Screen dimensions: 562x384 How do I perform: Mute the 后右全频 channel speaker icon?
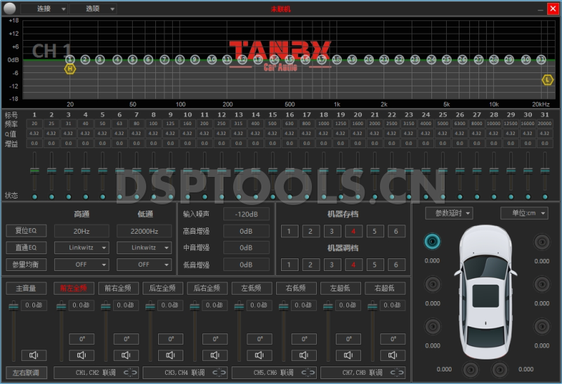tap(215, 355)
